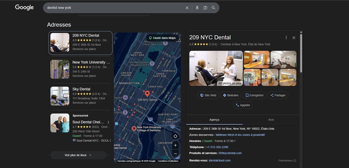Select Sky Dental listing

point(81,96)
